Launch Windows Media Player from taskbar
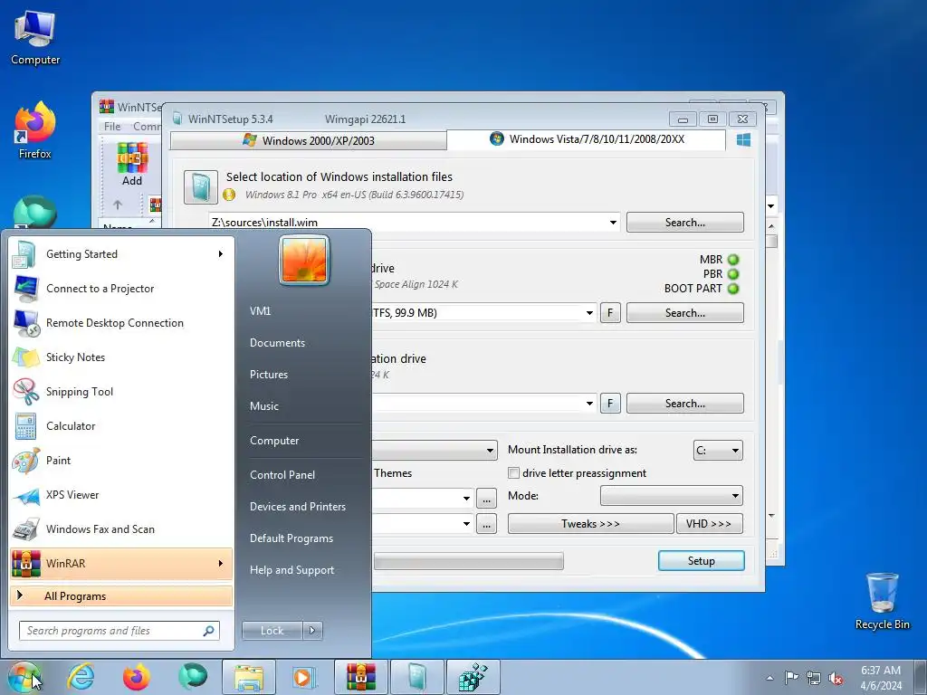Screen dimensions: 927x695 (305, 677)
